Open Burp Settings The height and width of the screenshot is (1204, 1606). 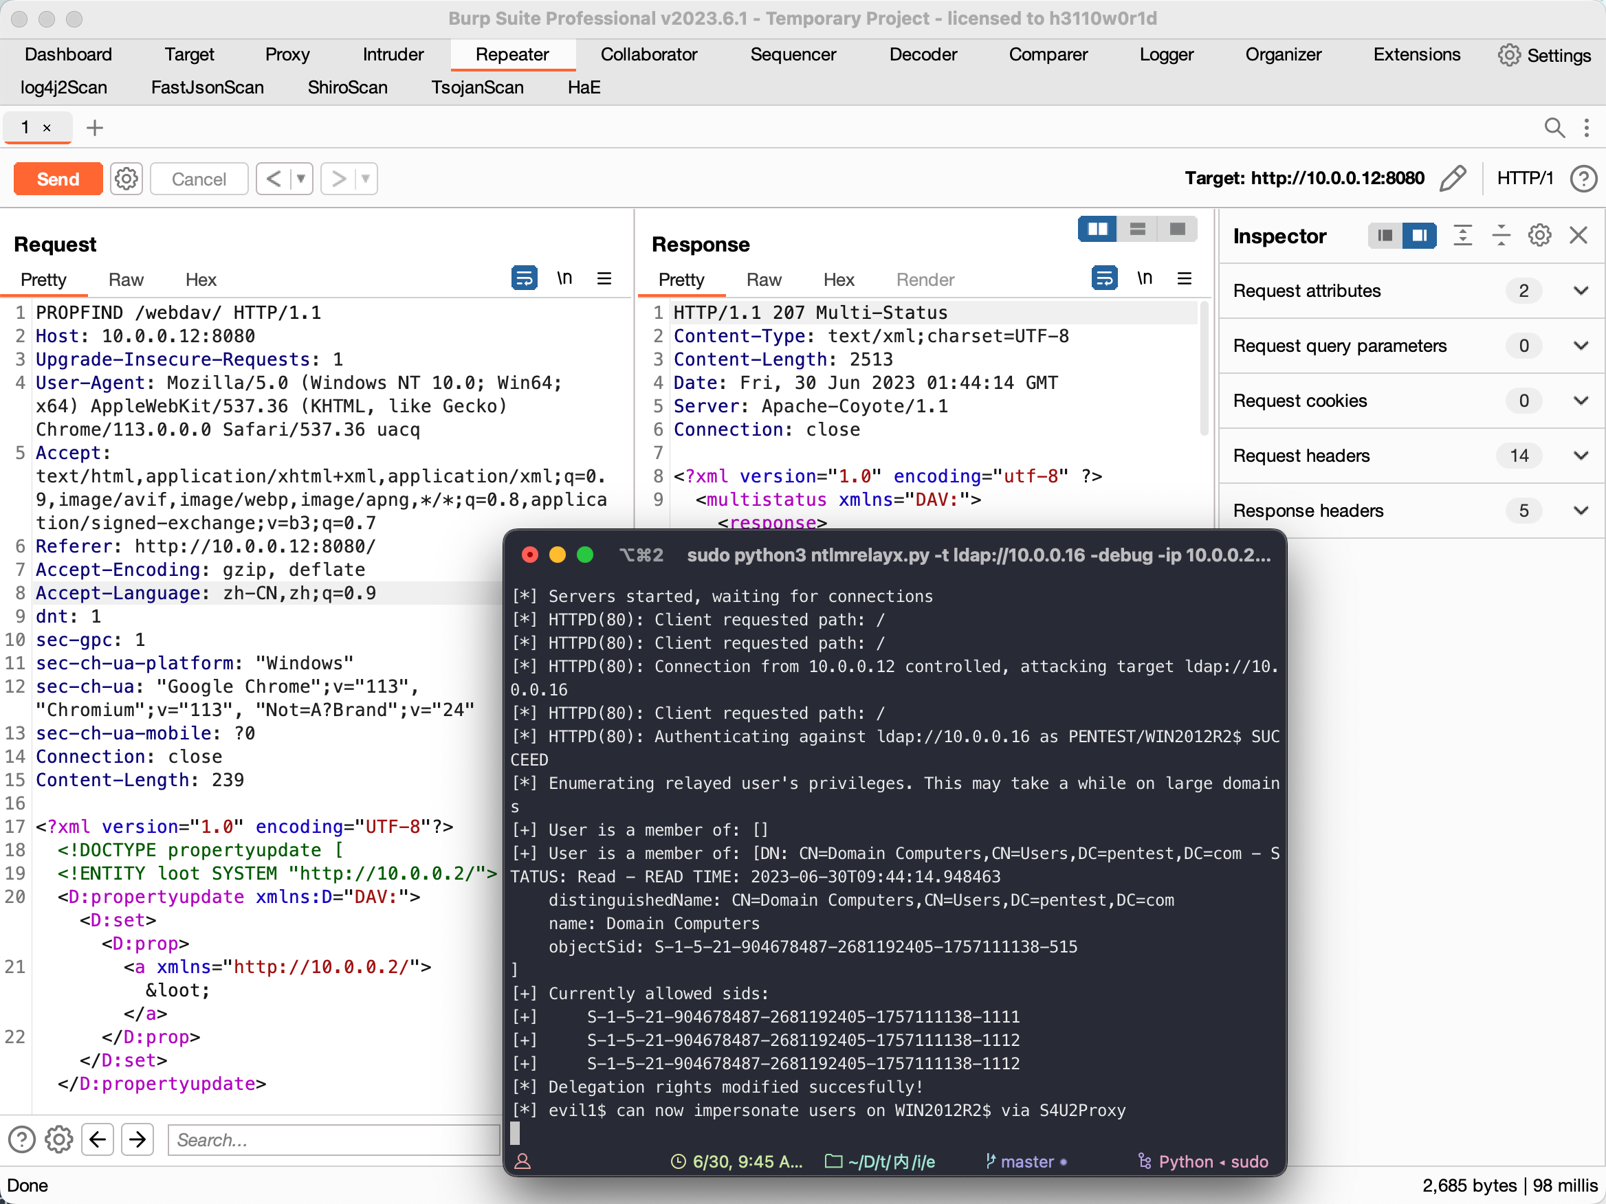click(1545, 55)
